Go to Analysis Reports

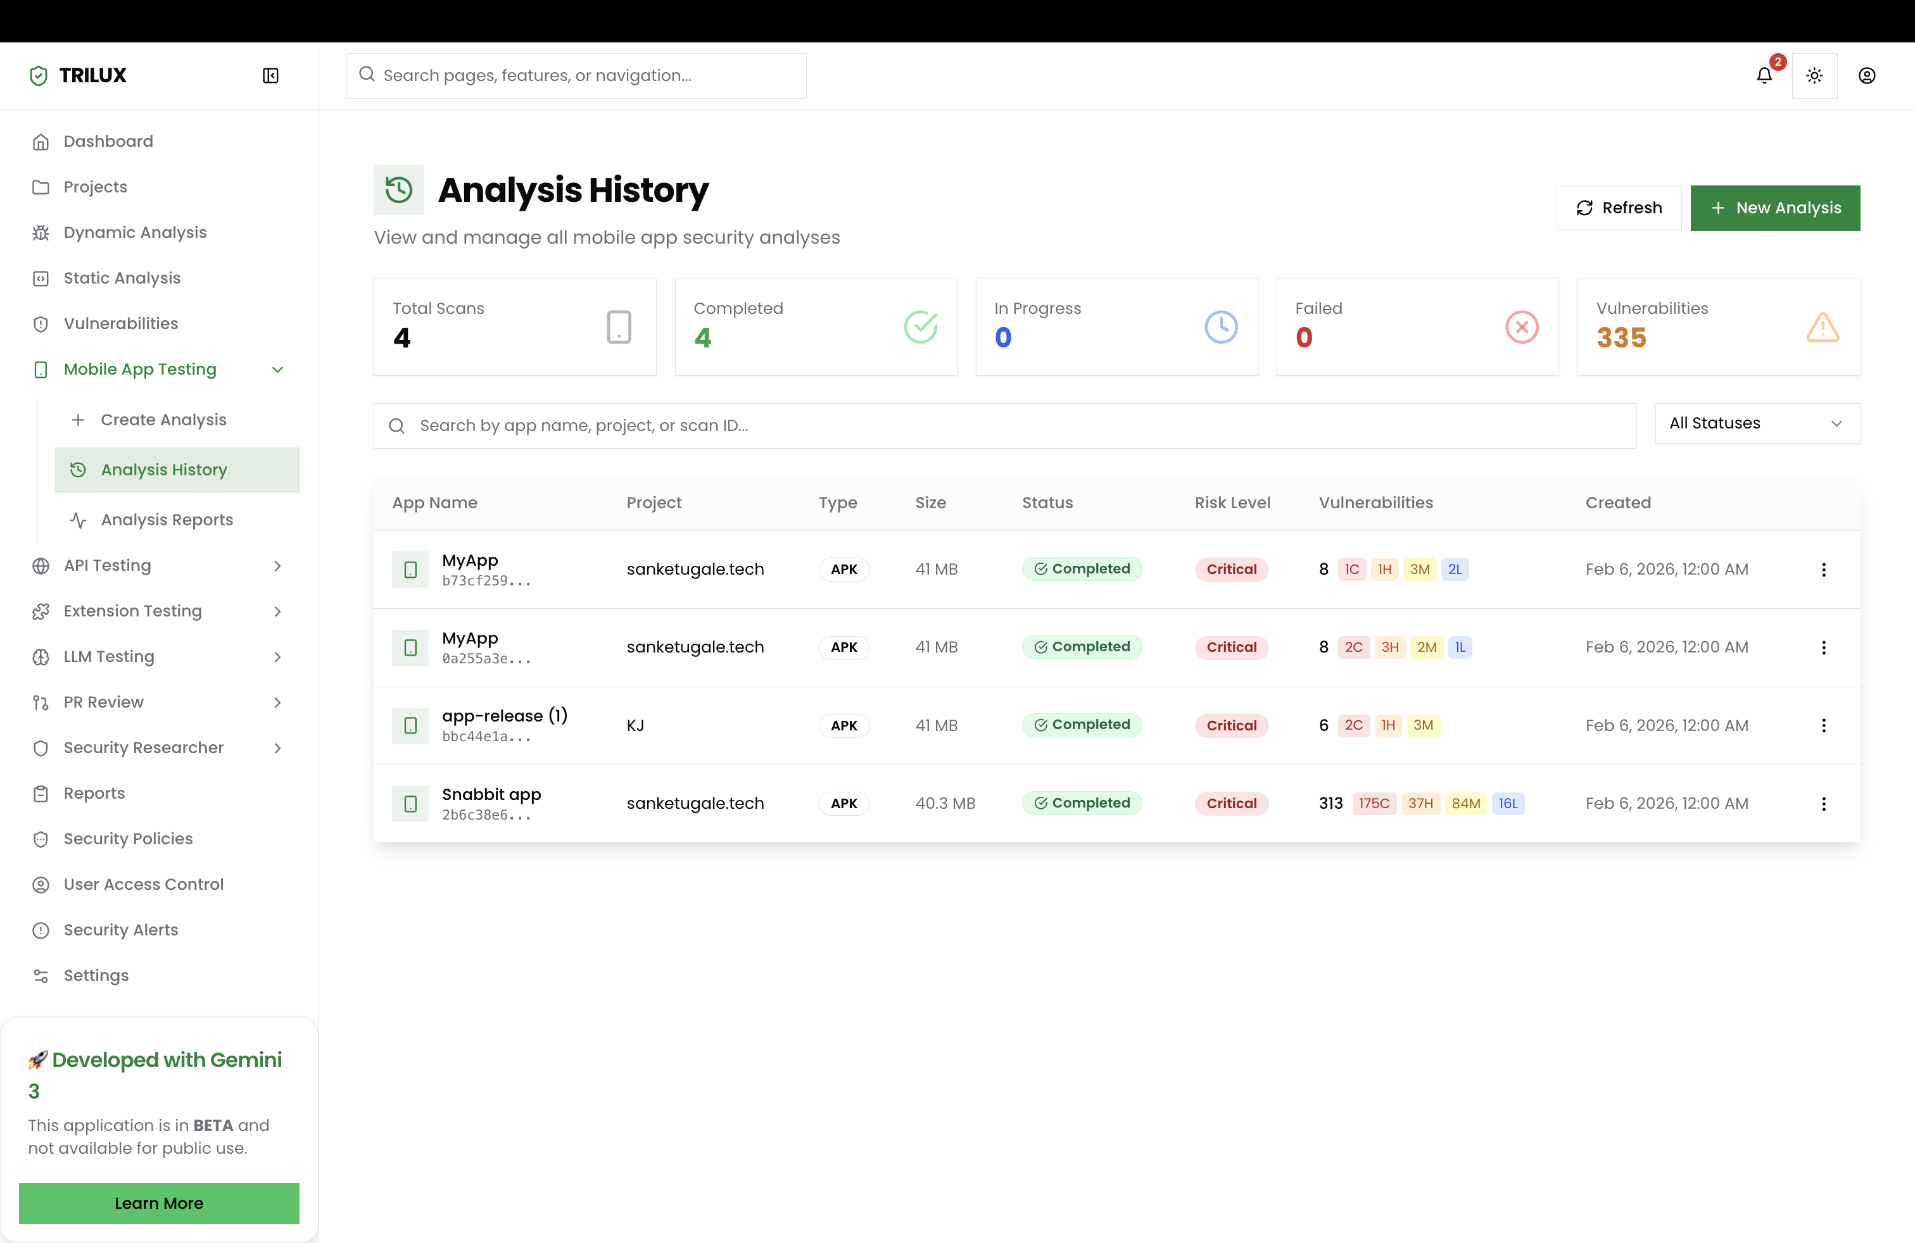pos(167,520)
